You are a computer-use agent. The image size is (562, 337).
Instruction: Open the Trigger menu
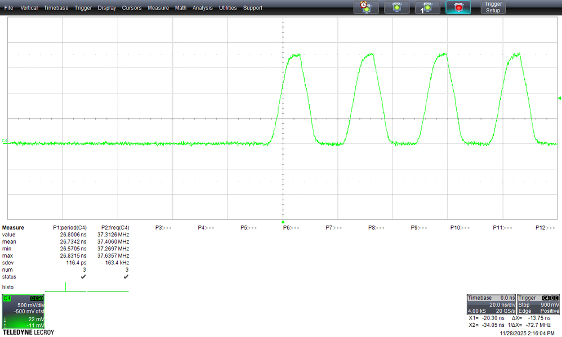[x=83, y=7]
